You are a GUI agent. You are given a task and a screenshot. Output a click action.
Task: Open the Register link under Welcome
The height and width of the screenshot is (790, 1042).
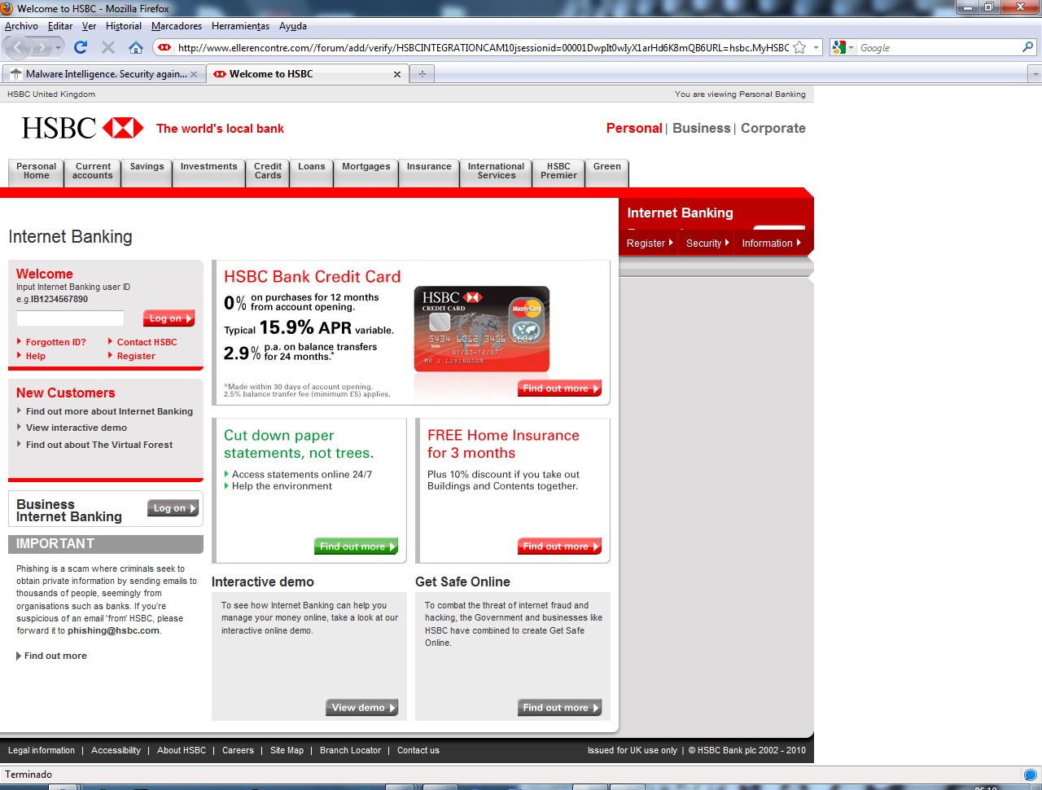point(136,356)
